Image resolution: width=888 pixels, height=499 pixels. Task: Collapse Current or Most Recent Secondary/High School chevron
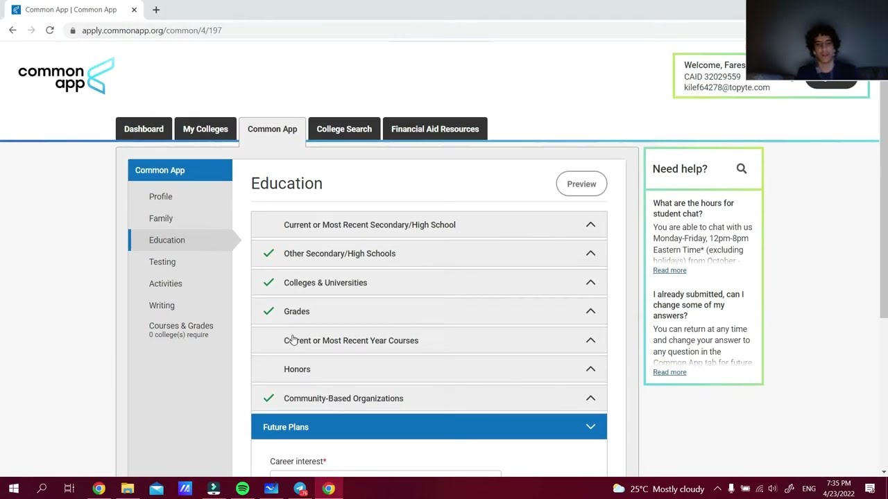coord(590,225)
